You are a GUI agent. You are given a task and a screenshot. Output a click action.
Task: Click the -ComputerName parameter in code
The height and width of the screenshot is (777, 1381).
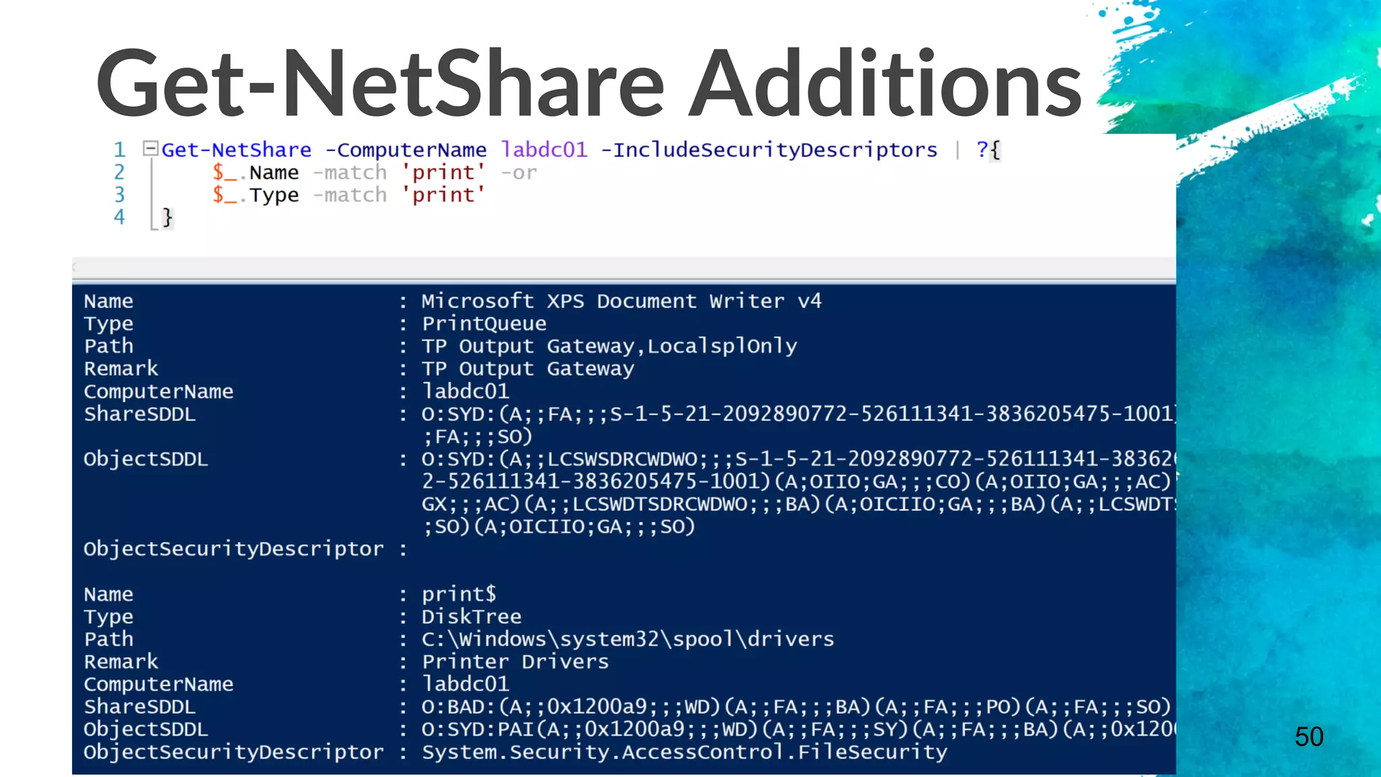(x=406, y=150)
